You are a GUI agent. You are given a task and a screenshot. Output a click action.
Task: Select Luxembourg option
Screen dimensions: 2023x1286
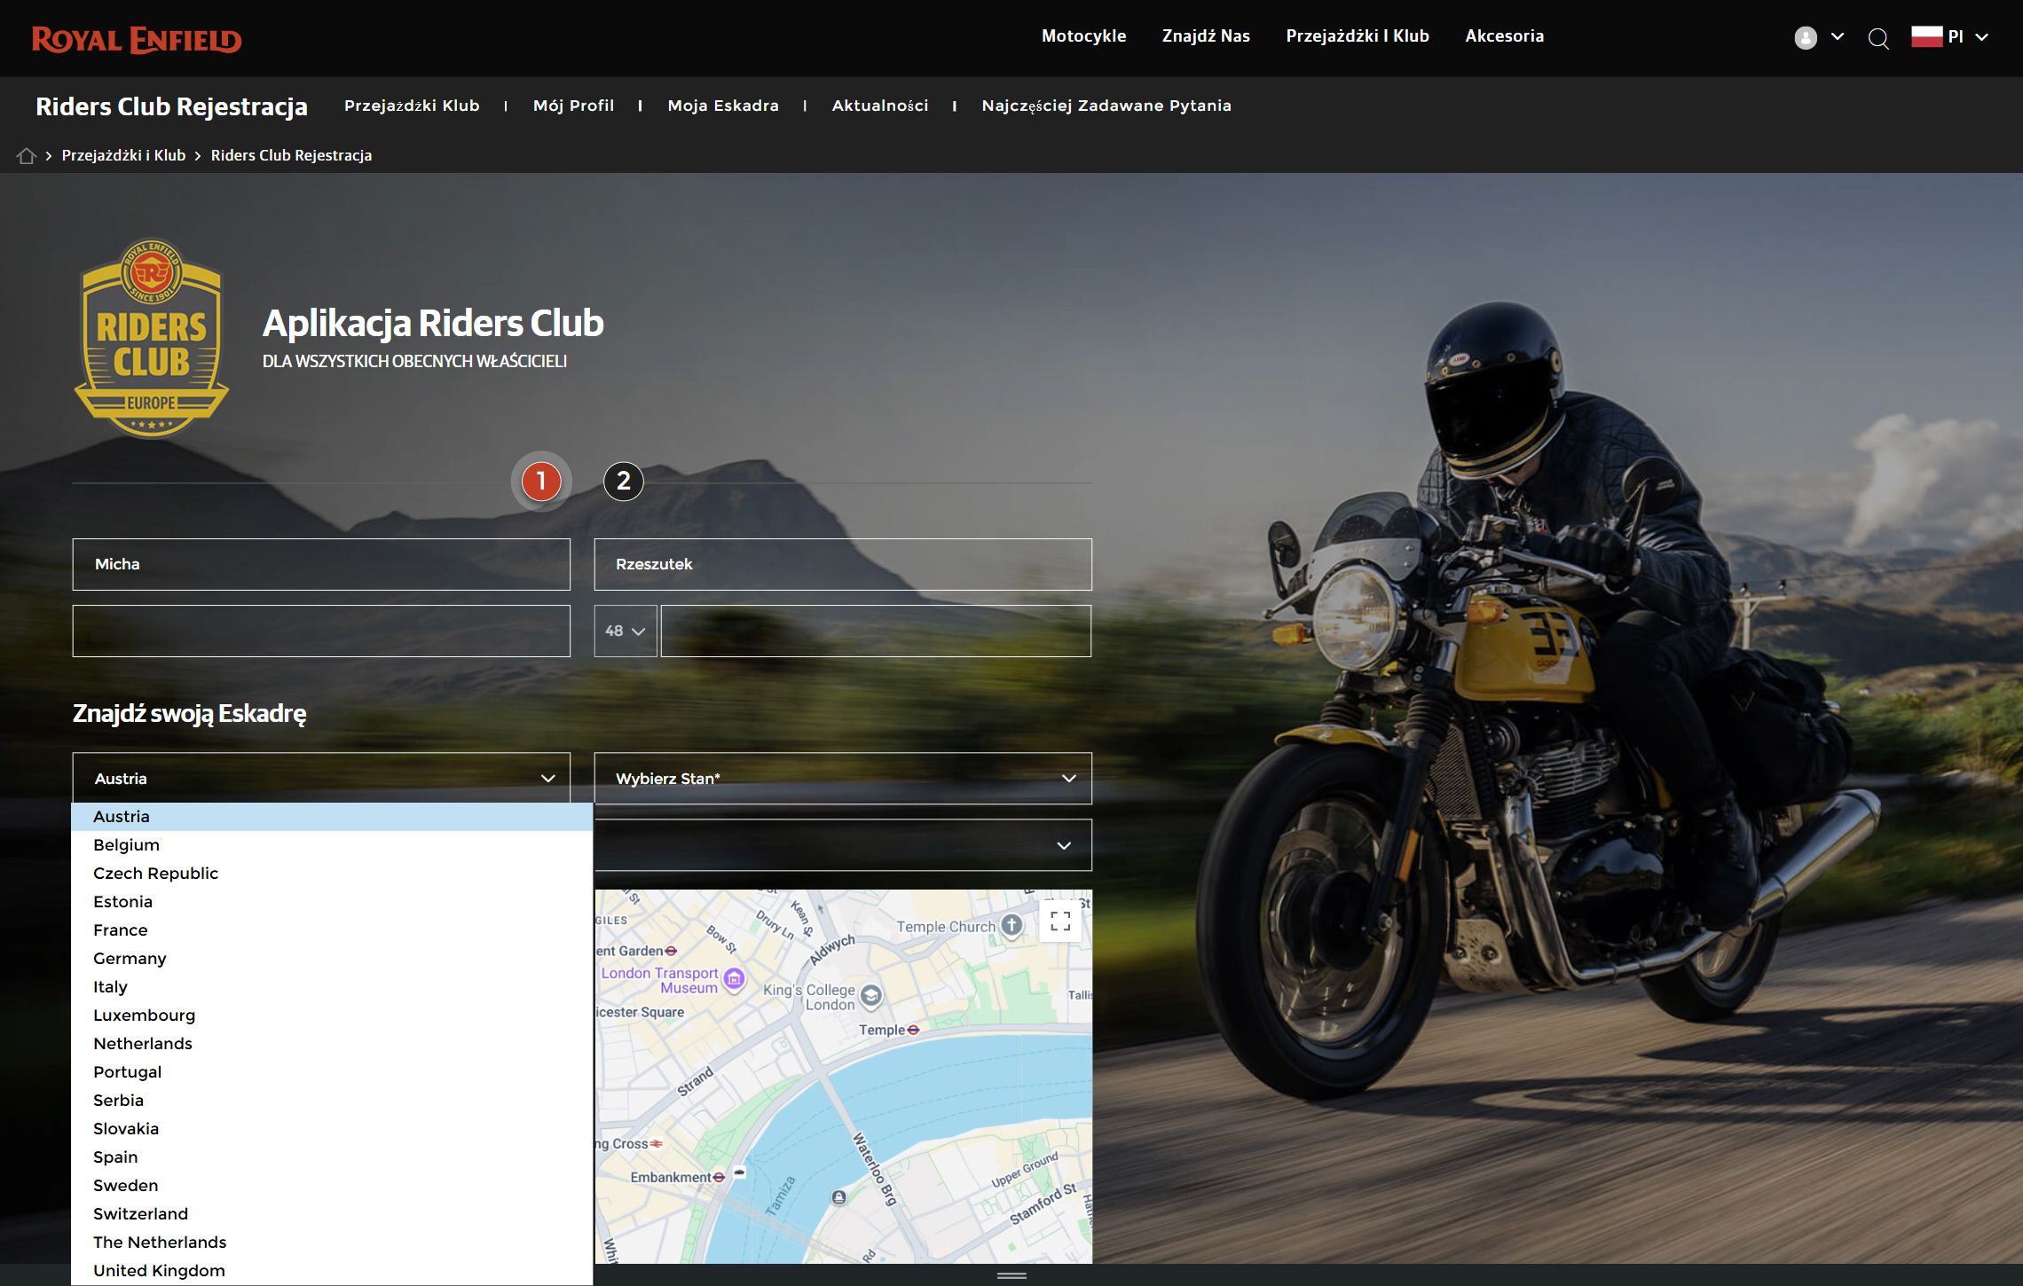[332, 1015]
